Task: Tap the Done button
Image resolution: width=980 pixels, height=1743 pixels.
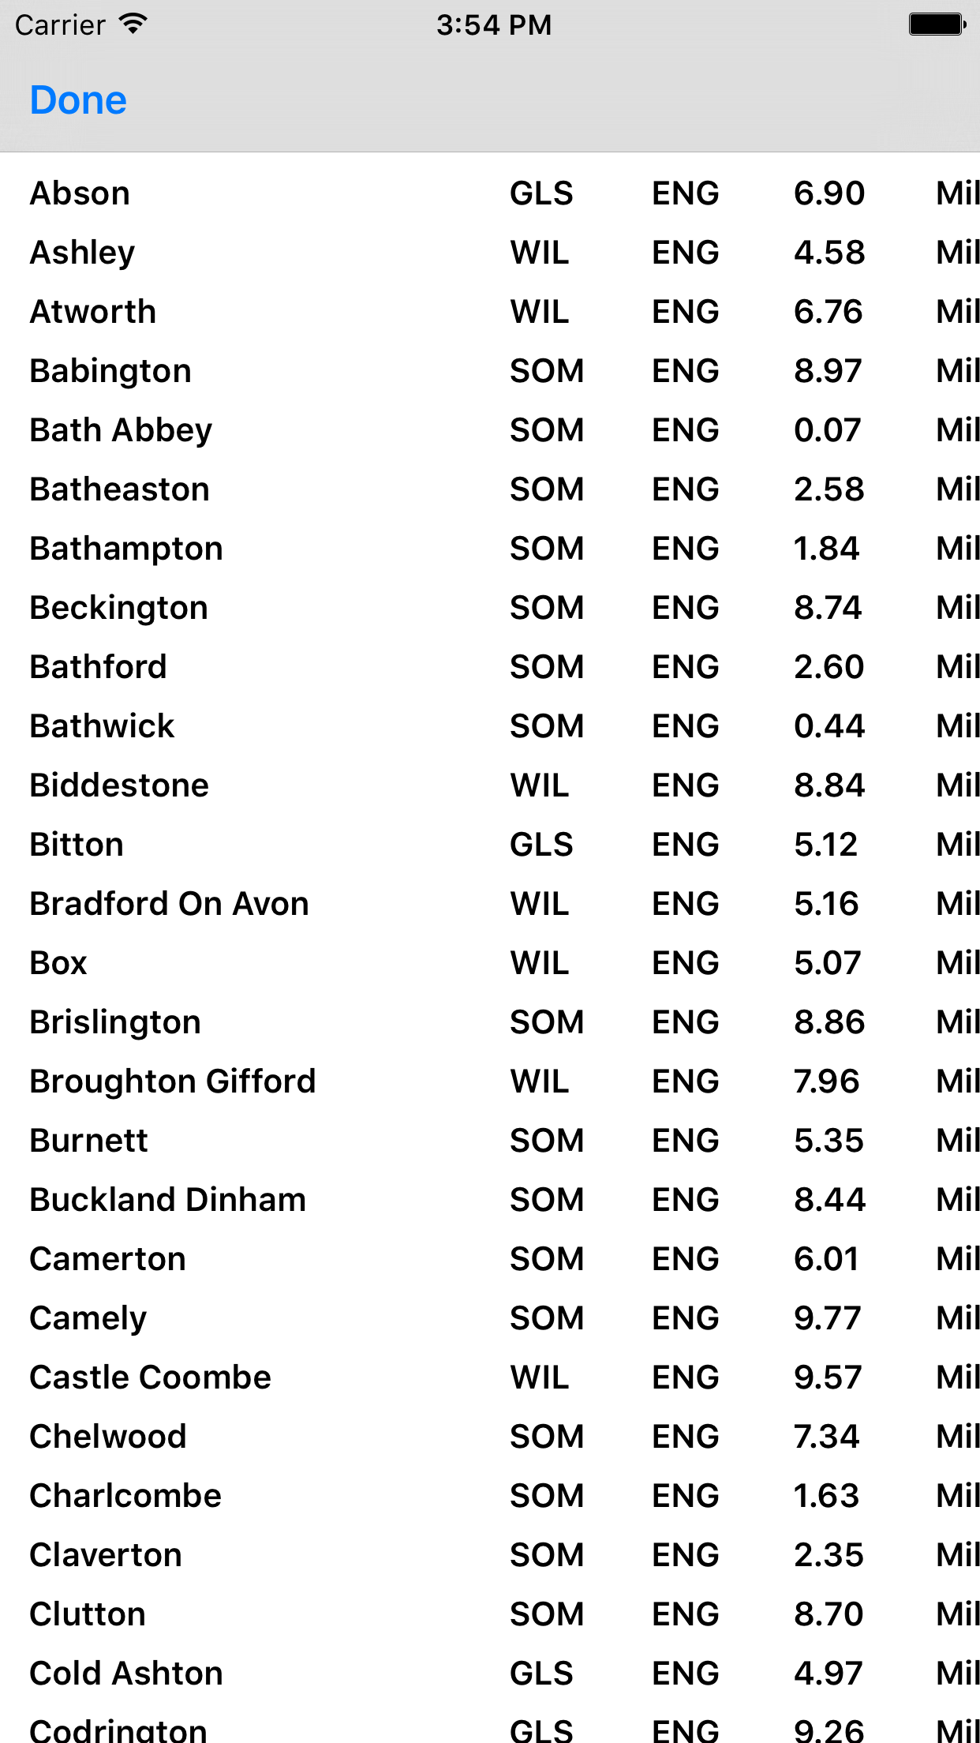Action: [78, 100]
